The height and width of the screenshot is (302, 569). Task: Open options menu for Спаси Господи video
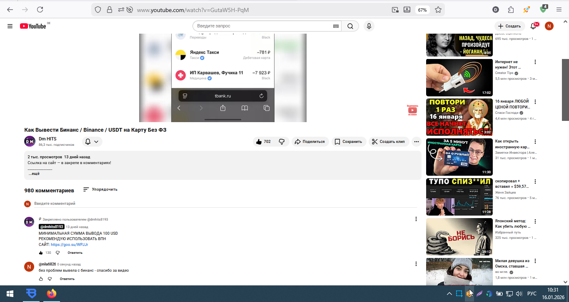535,102
